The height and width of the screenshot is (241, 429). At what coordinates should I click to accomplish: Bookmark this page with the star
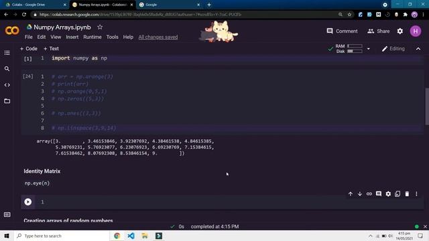click(349, 15)
